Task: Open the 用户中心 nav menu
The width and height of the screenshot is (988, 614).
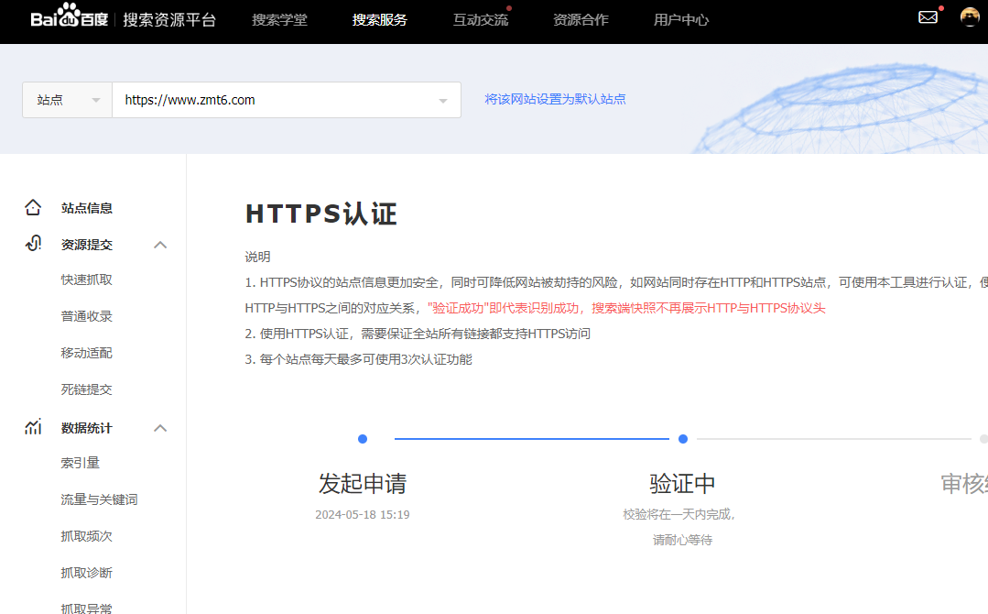Action: [x=681, y=20]
